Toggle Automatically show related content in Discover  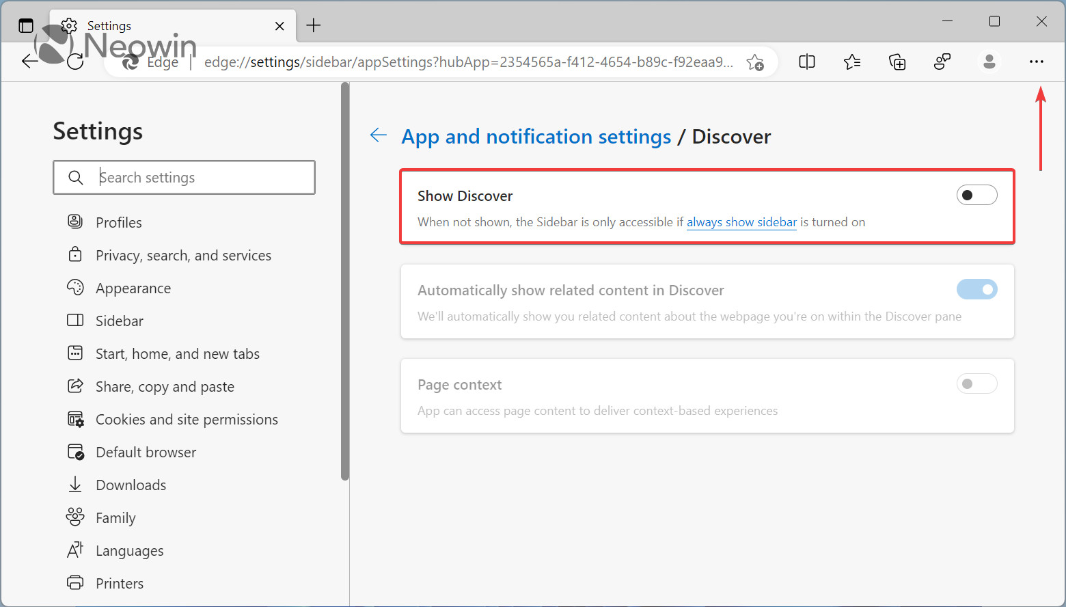[976, 290]
